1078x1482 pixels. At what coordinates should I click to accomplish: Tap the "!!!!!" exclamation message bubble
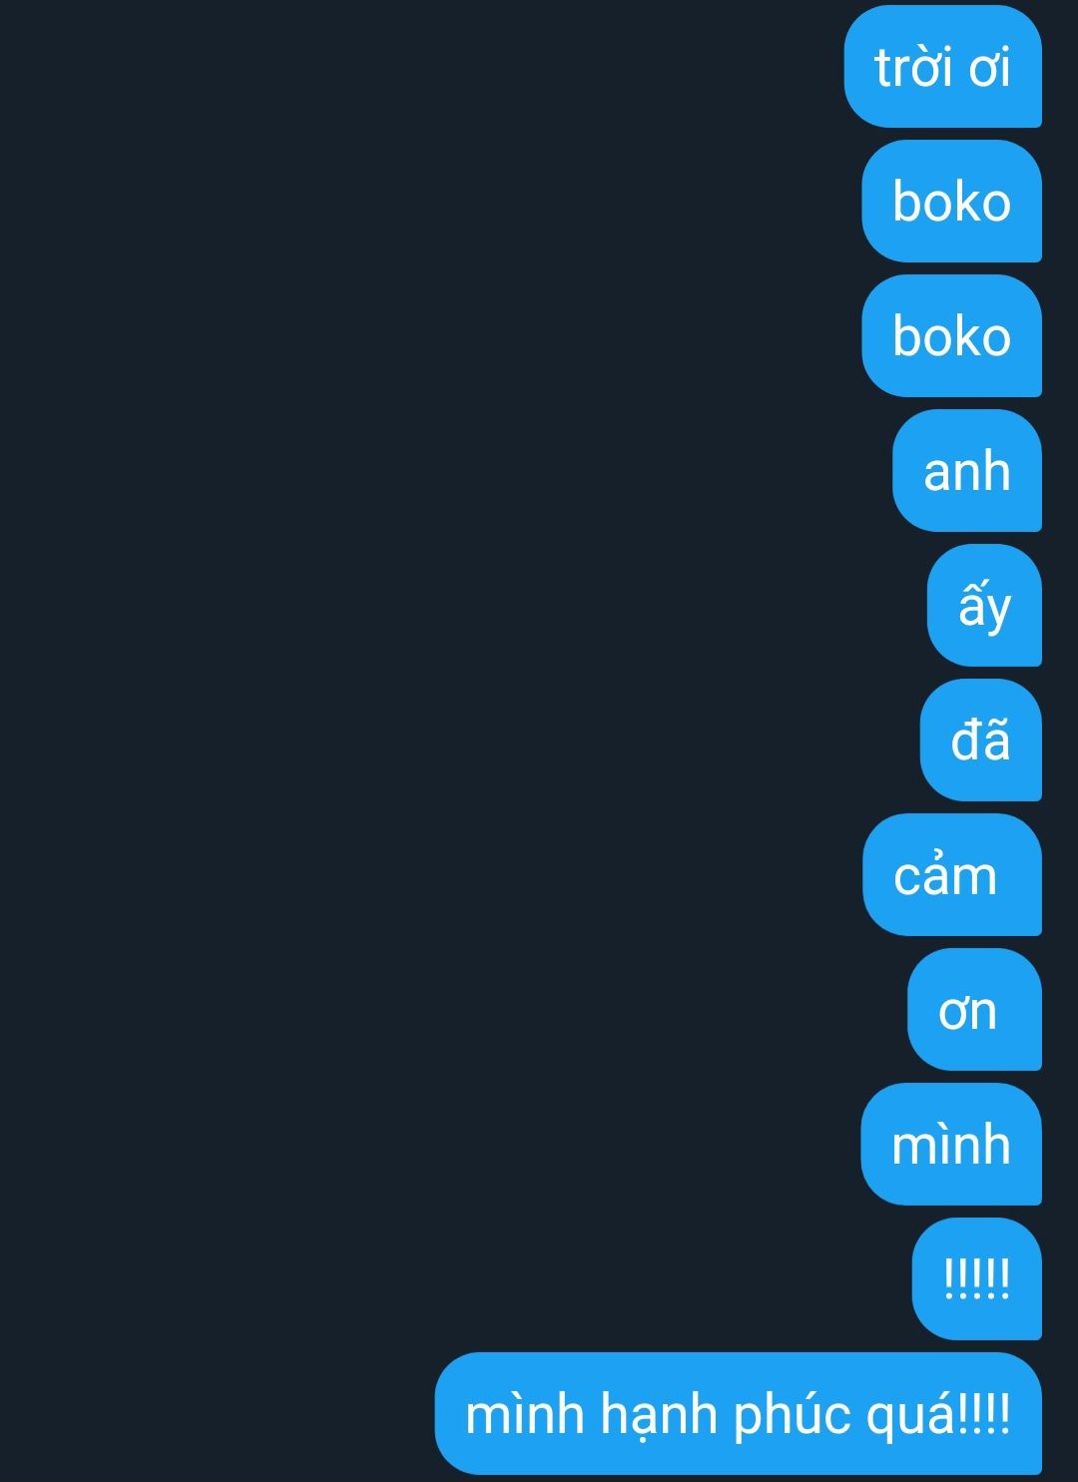point(976,1279)
